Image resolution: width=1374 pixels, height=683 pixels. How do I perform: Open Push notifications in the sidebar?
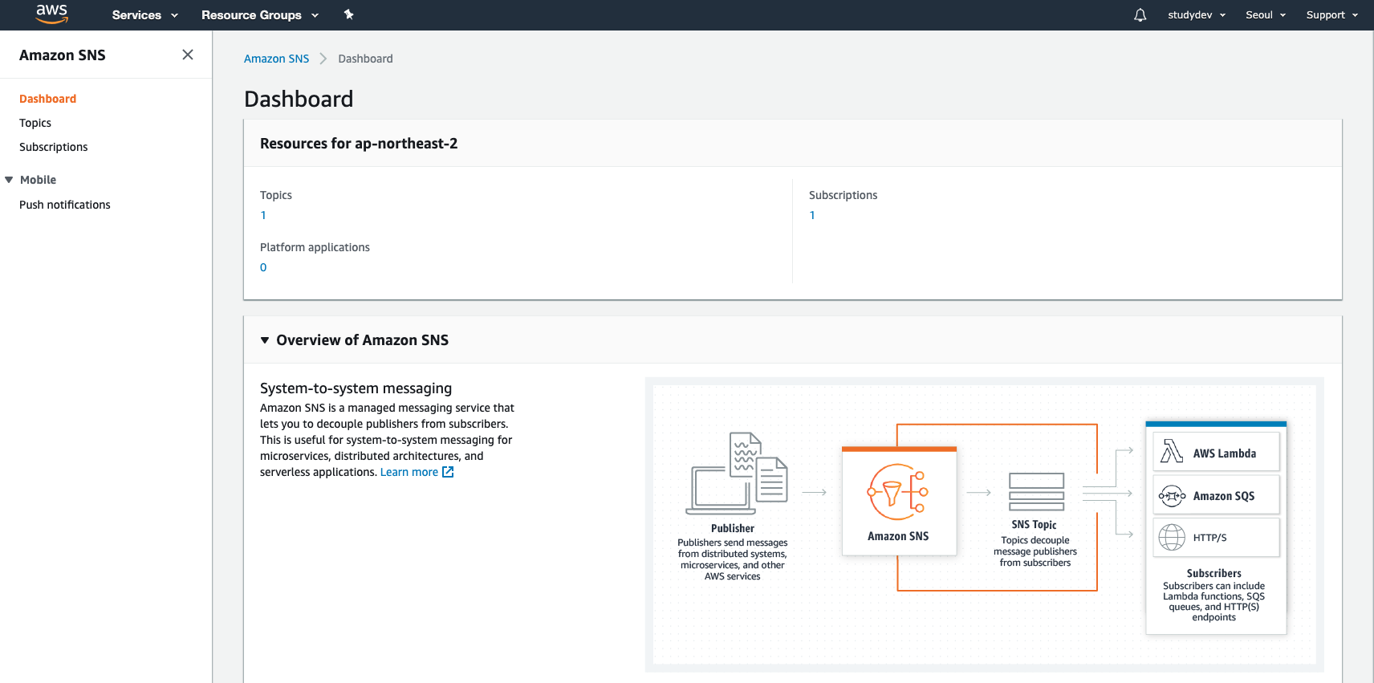tap(65, 205)
